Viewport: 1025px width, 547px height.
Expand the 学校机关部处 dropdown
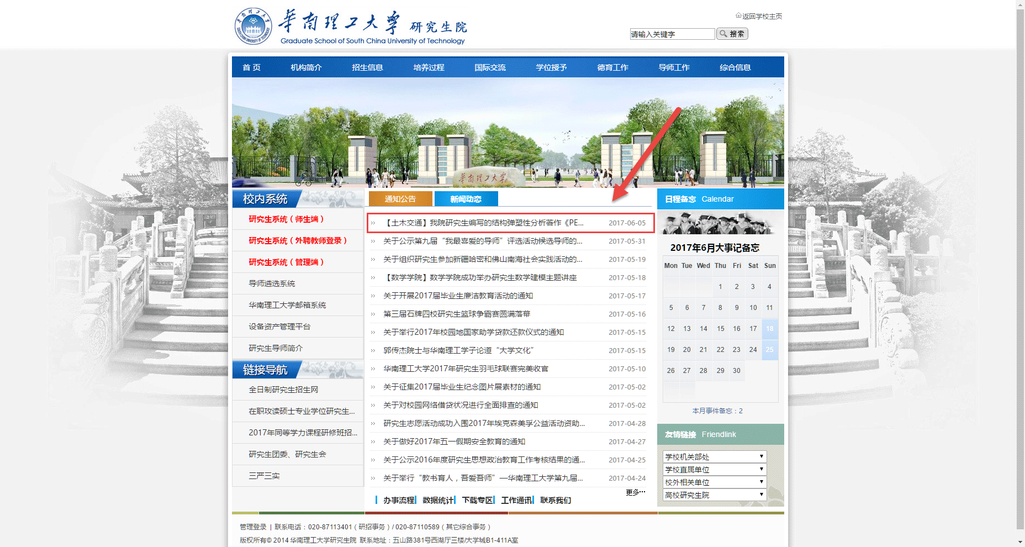715,457
